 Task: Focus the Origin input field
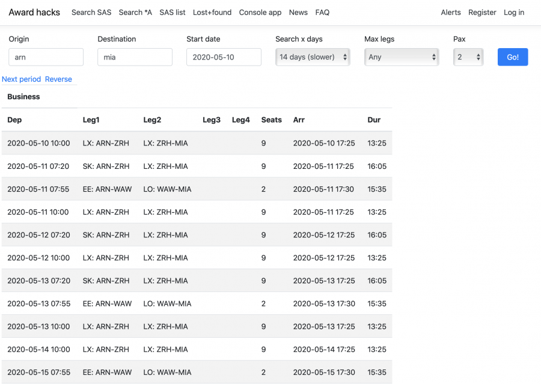(46, 57)
